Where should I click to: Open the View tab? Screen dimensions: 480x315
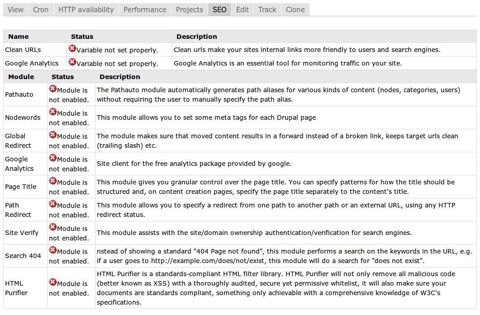coord(16,10)
